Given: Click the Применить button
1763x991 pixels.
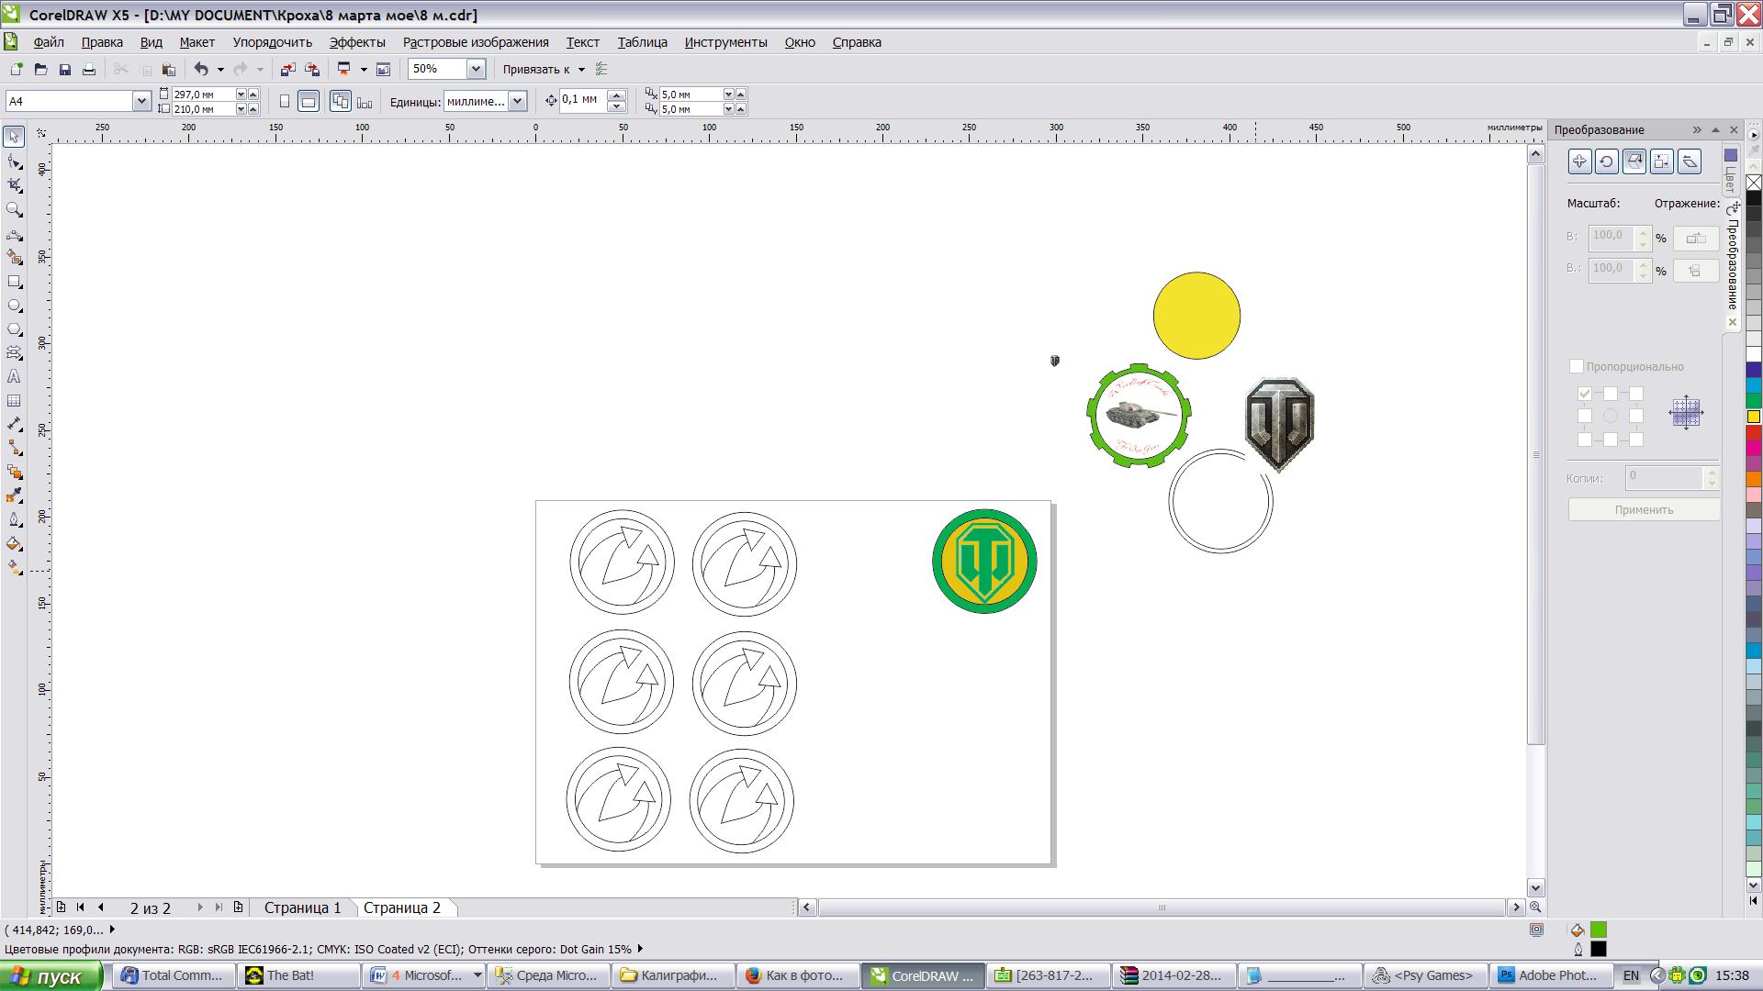Looking at the screenshot, I should 1643,509.
